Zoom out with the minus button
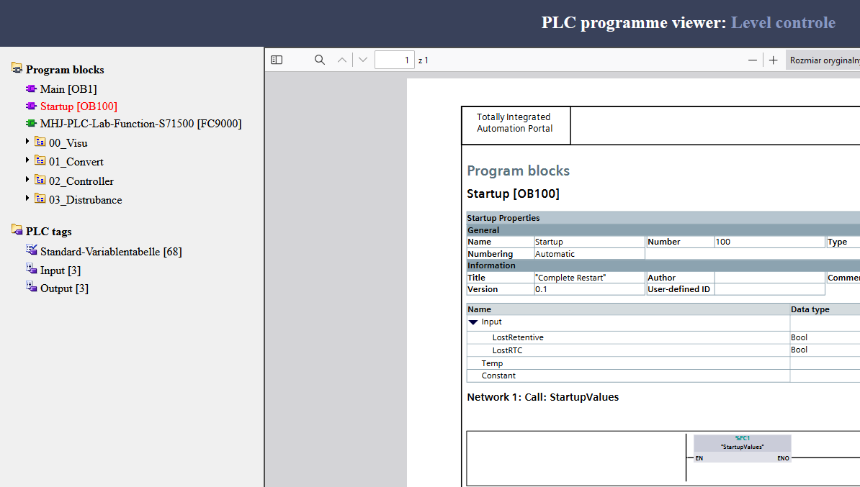Screen dimensions: 860x487 click(753, 60)
